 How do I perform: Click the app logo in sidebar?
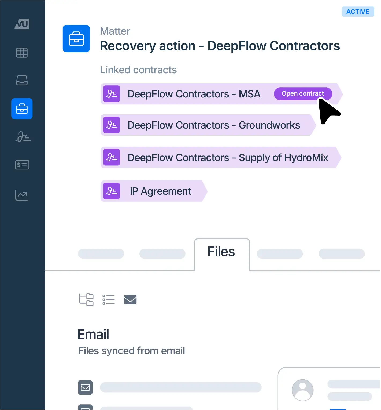click(22, 24)
